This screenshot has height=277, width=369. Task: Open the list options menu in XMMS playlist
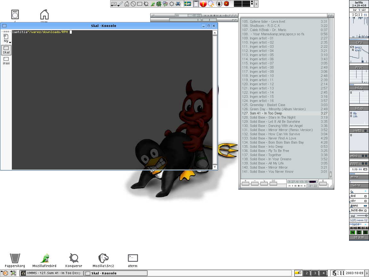pos(323,183)
